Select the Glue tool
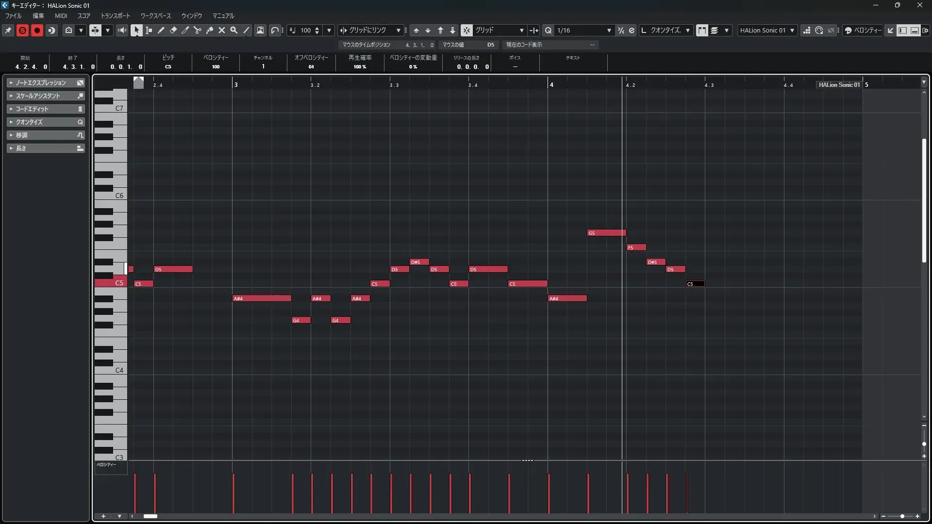The width and height of the screenshot is (932, 524). tap(210, 30)
